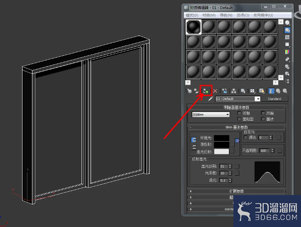Expand the 扩展参数 rollout
This screenshot has width=301, height=227.
point(237,191)
